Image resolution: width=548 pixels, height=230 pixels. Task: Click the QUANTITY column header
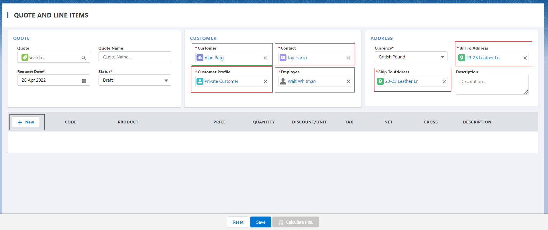tap(264, 122)
